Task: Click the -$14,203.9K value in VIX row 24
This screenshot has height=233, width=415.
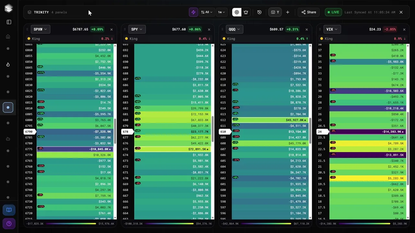Action: tap(392, 132)
